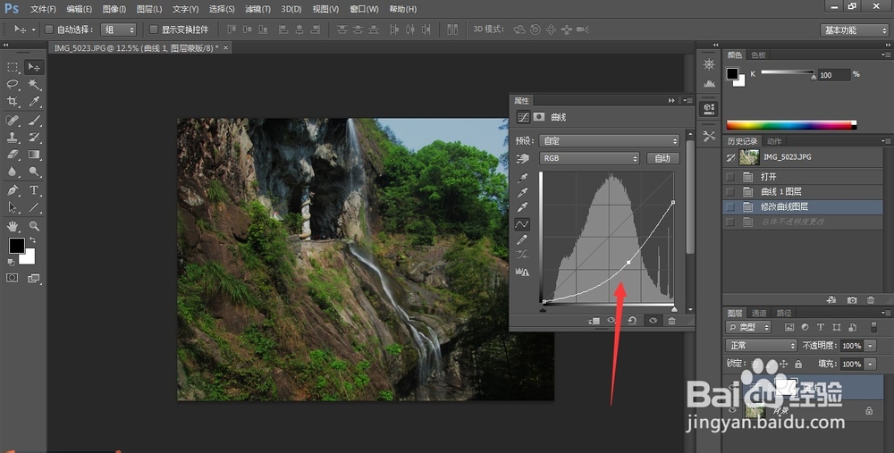Choose the black point eyedropper in Curves
The image size is (894, 453).
[522, 179]
